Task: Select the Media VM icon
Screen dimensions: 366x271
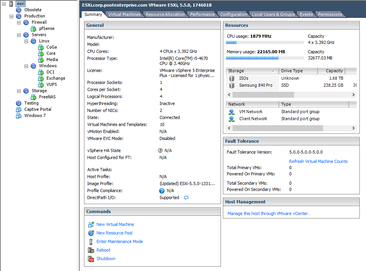Action: (41, 60)
